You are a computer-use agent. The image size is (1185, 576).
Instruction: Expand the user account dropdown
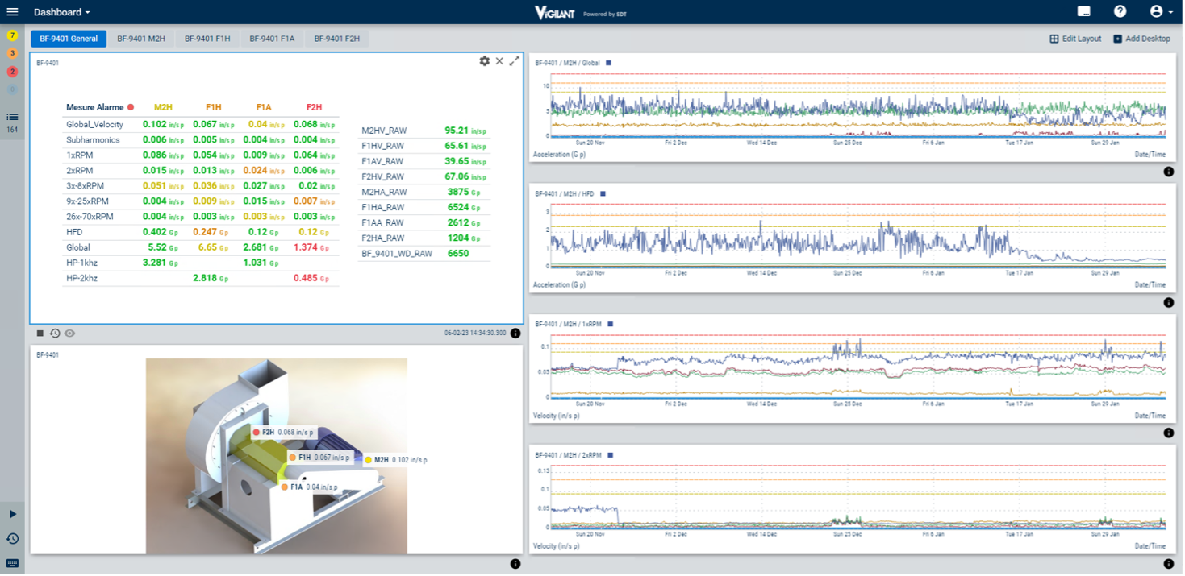(x=1161, y=11)
